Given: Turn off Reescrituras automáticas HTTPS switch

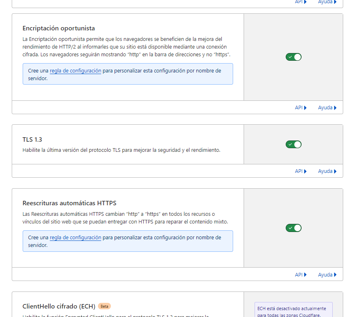Looking at the screenshot, I should pos(293,228).
